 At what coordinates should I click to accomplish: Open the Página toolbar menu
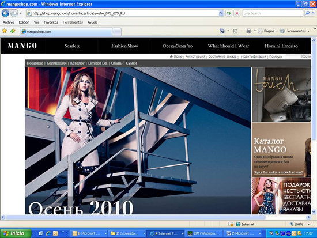[x=267, y=31]
